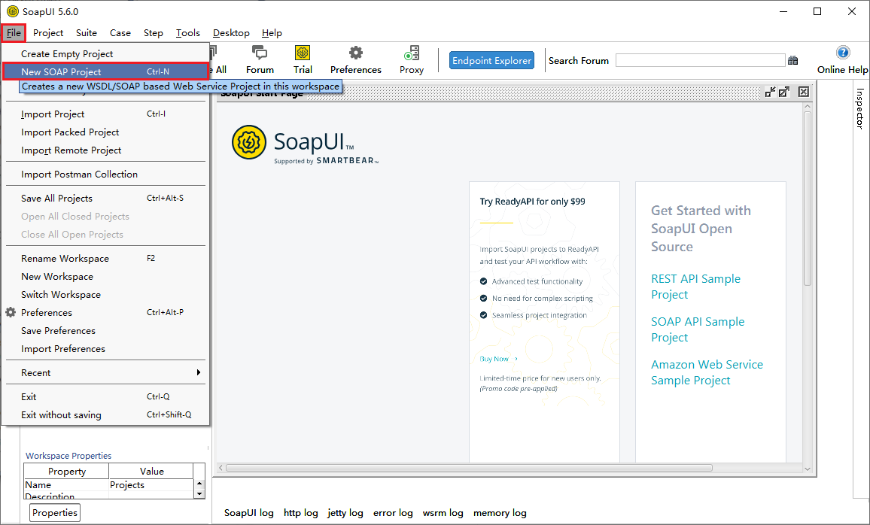This screenshot has width=870, height=525.
Task: Open the Help menu
Action: [272, 32]
